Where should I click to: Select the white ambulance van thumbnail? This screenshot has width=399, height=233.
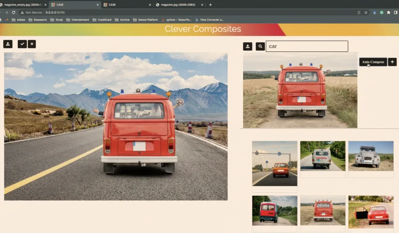tap(323, 156)
